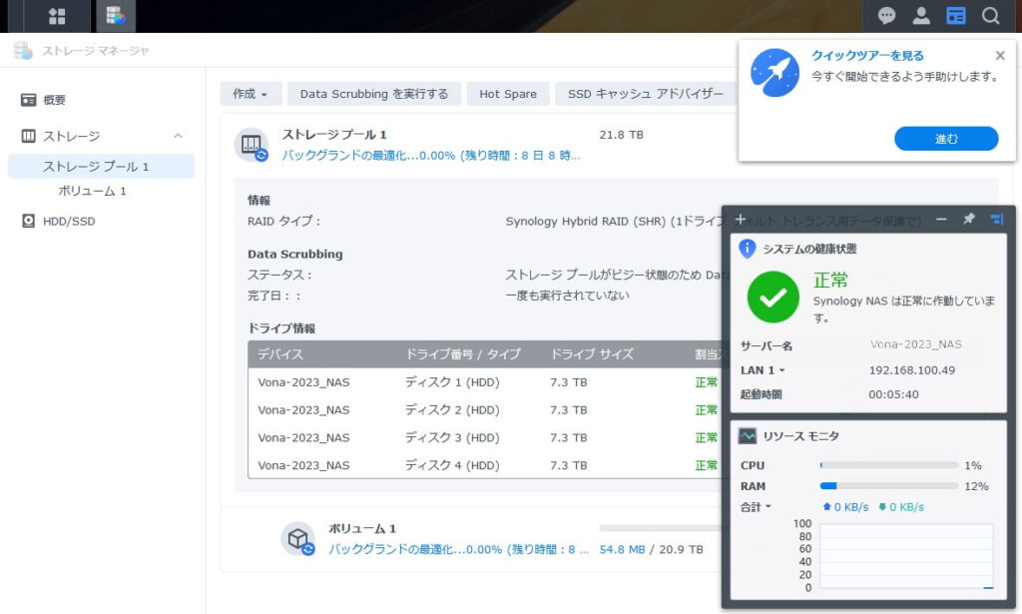This screenshot has height=614, width=1022.
Task: Open the 作成 dropdown button
Action: click(251, 94)
